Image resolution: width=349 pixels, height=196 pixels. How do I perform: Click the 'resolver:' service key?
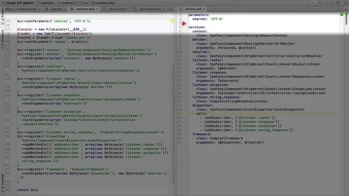[201, 52]
